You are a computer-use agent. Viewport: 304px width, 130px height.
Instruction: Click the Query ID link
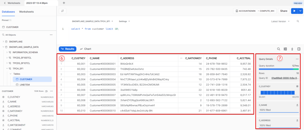[x=285, y=78]
